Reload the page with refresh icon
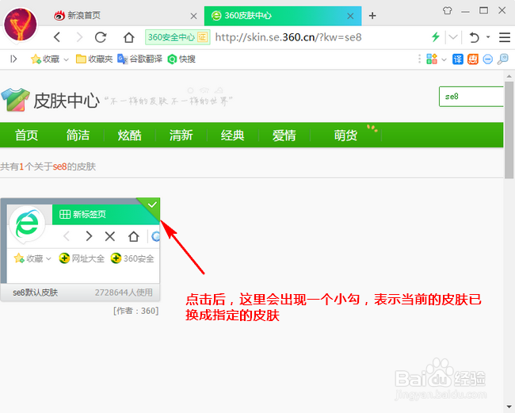 point(101,37)
